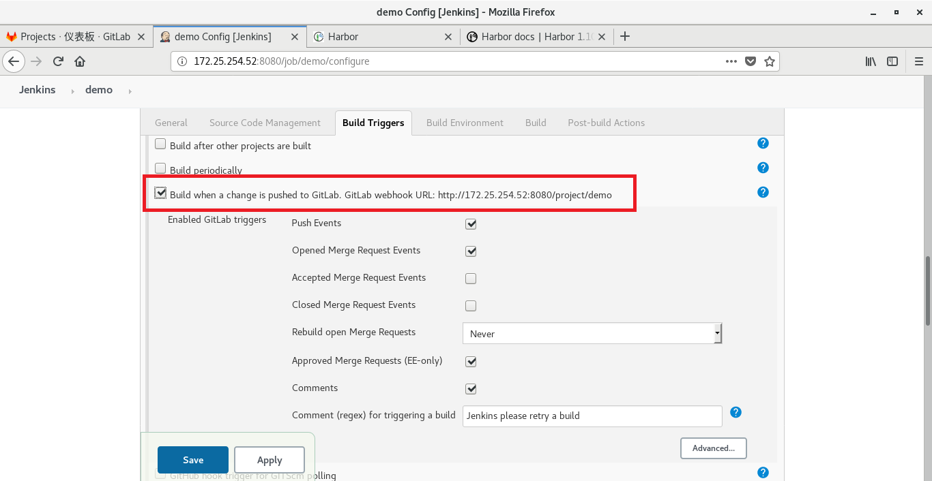Viewport: 932px width, 481px height.
Task: Open page actions three-dot menu
Action: click(x=731, y=61)
